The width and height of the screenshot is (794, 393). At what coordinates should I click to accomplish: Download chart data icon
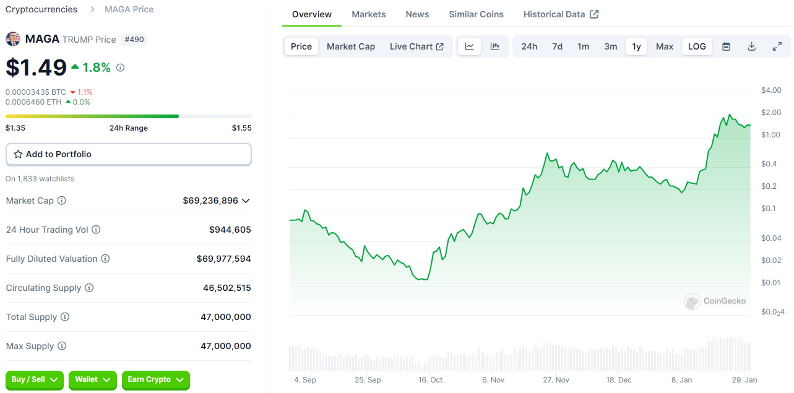coord(752,46)
